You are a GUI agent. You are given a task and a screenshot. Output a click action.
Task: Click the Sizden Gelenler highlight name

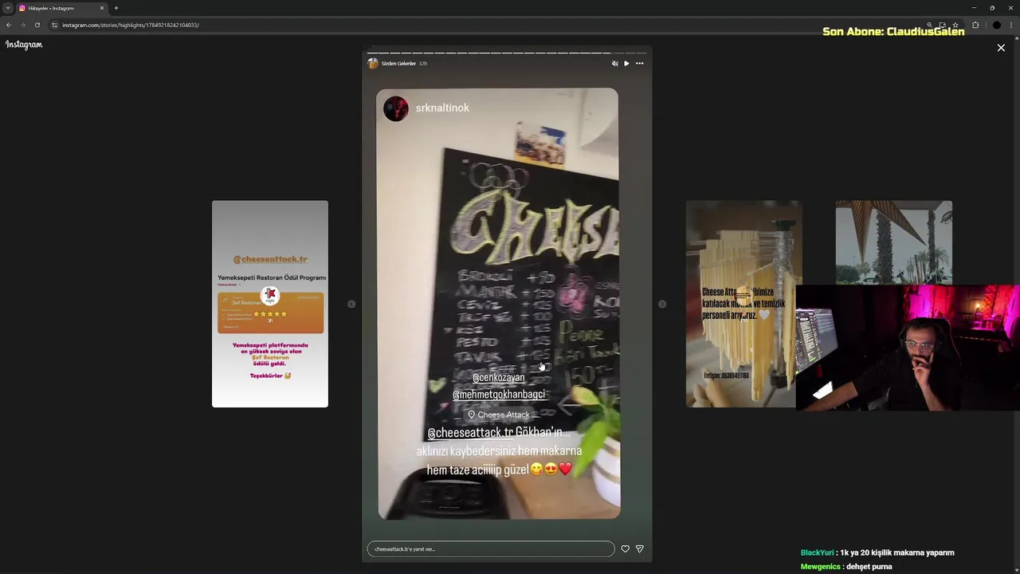click(x=398, y=63)
